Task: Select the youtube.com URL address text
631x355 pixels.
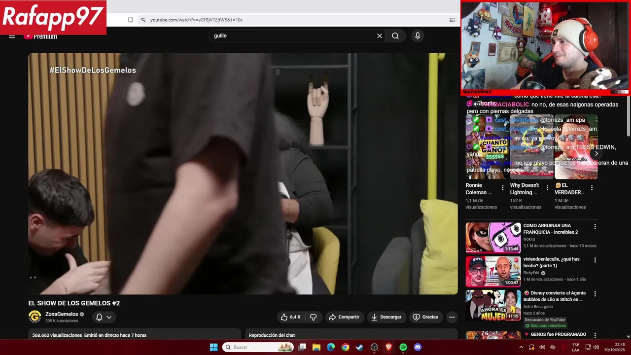Action: coord(196,20)
